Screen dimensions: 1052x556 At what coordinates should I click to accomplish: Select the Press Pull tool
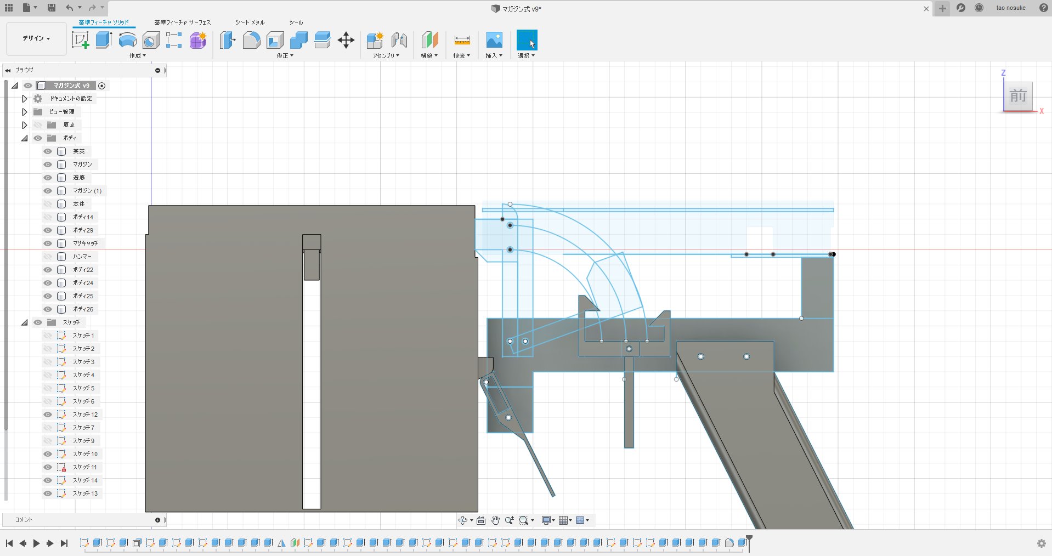(x=228, y=40)
